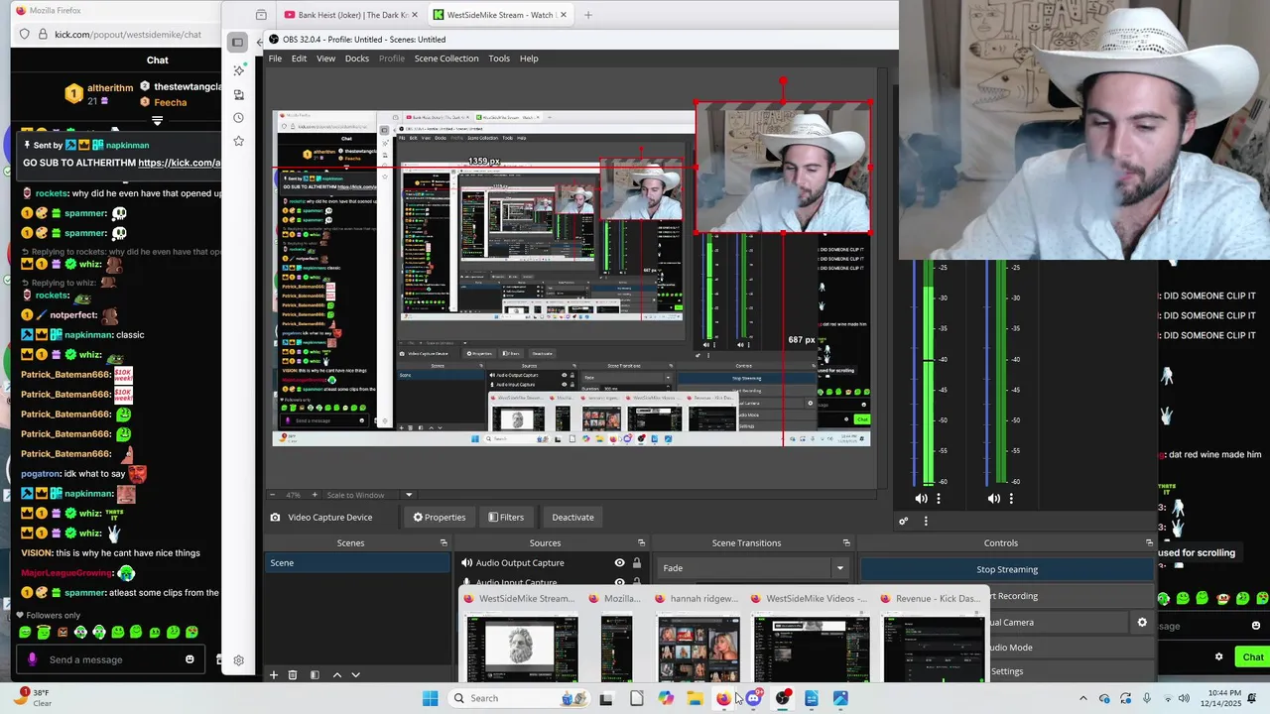1270x714 pixels.
Task: Open File Explorer from the taskbar
Action: [695, 698]
